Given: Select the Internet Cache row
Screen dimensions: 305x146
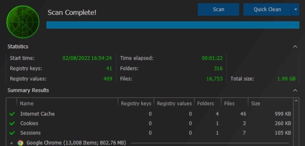Looking at the screenshot, I should (x=150, y=114).
